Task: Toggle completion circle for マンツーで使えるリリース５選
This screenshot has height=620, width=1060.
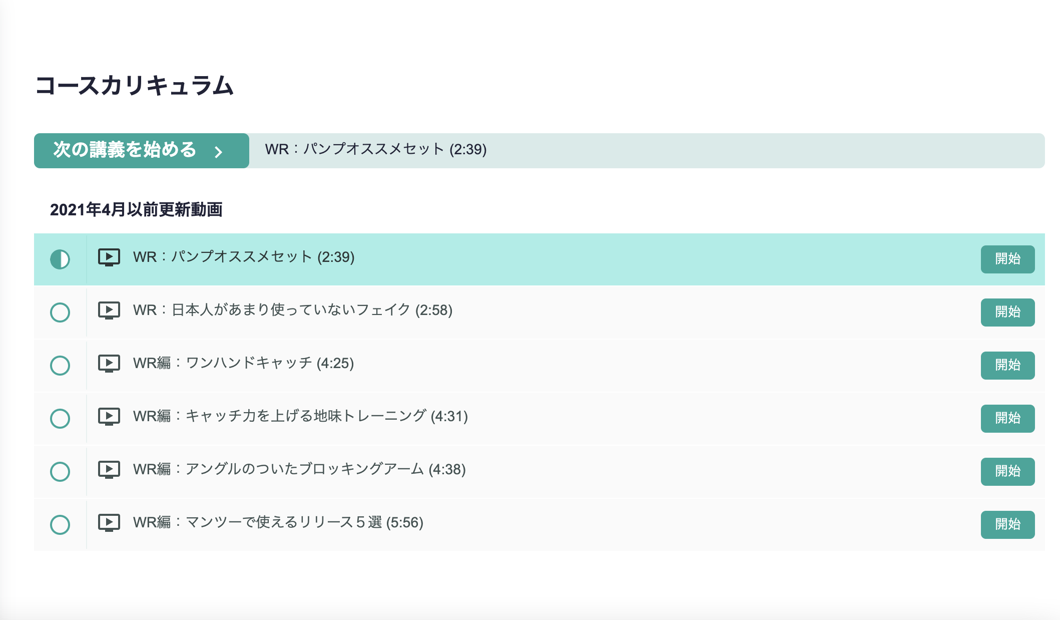Action: [x=60, y=525]
